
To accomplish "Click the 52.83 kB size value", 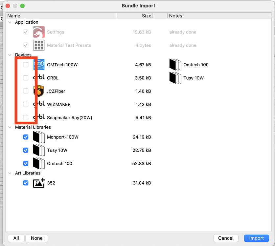I will point(142,164).
